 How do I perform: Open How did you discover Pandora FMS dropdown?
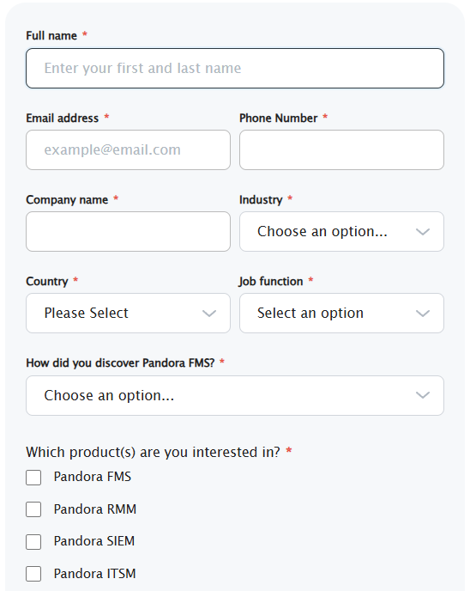coord(235,395)
